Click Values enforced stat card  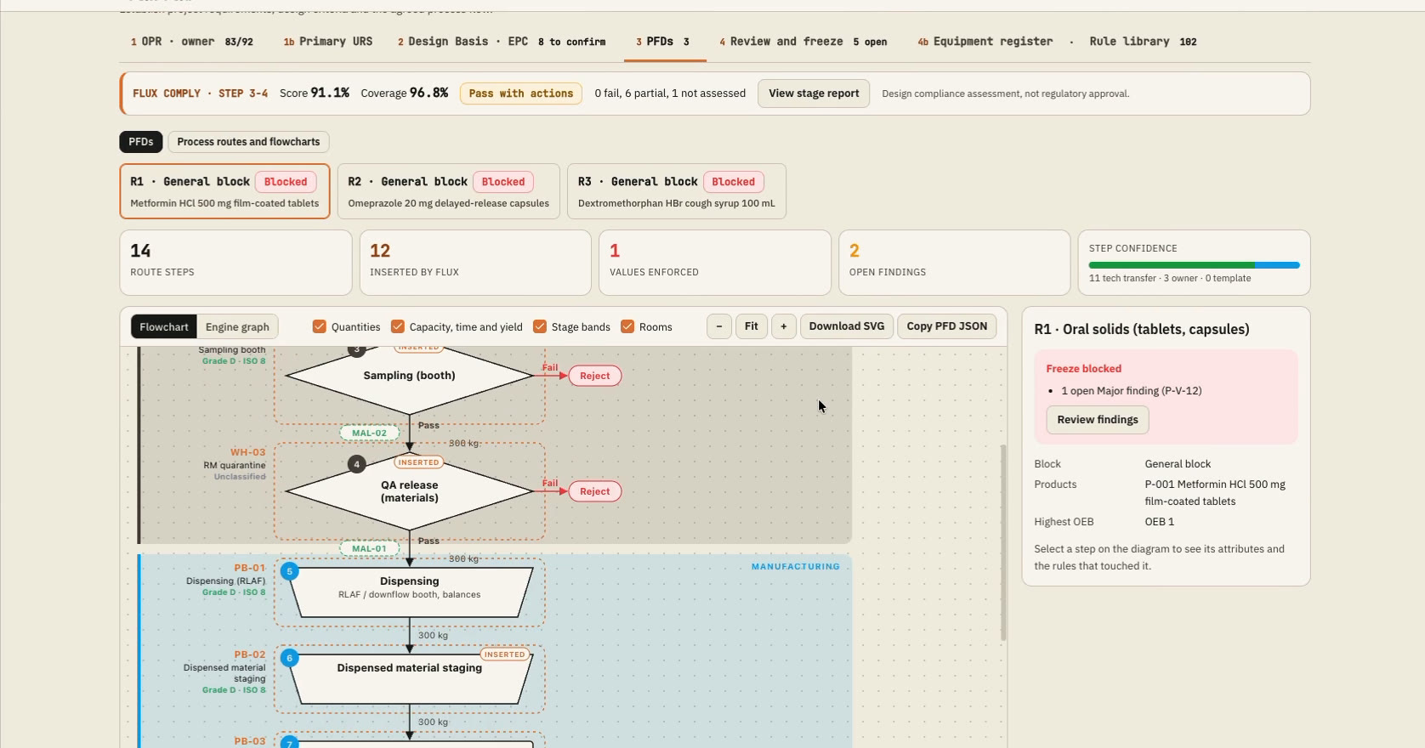pyautogui.click(x=715, y=263)
